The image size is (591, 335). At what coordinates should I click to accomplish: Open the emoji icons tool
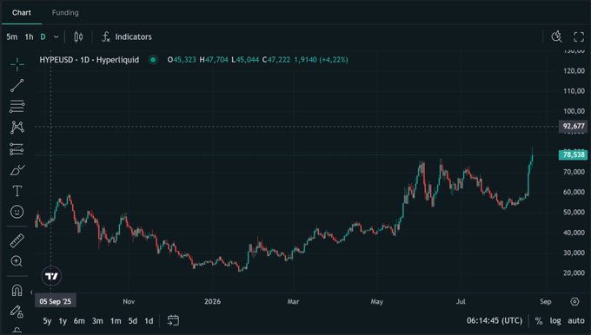[x=17, y=212]
